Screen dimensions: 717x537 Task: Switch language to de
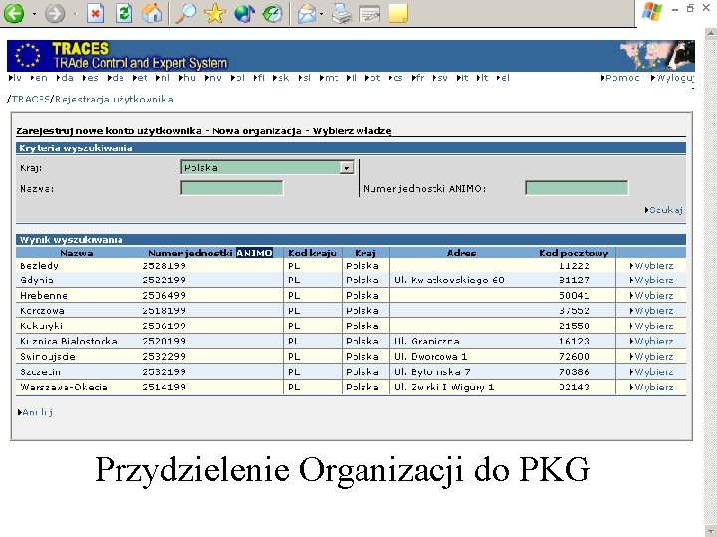116,78
